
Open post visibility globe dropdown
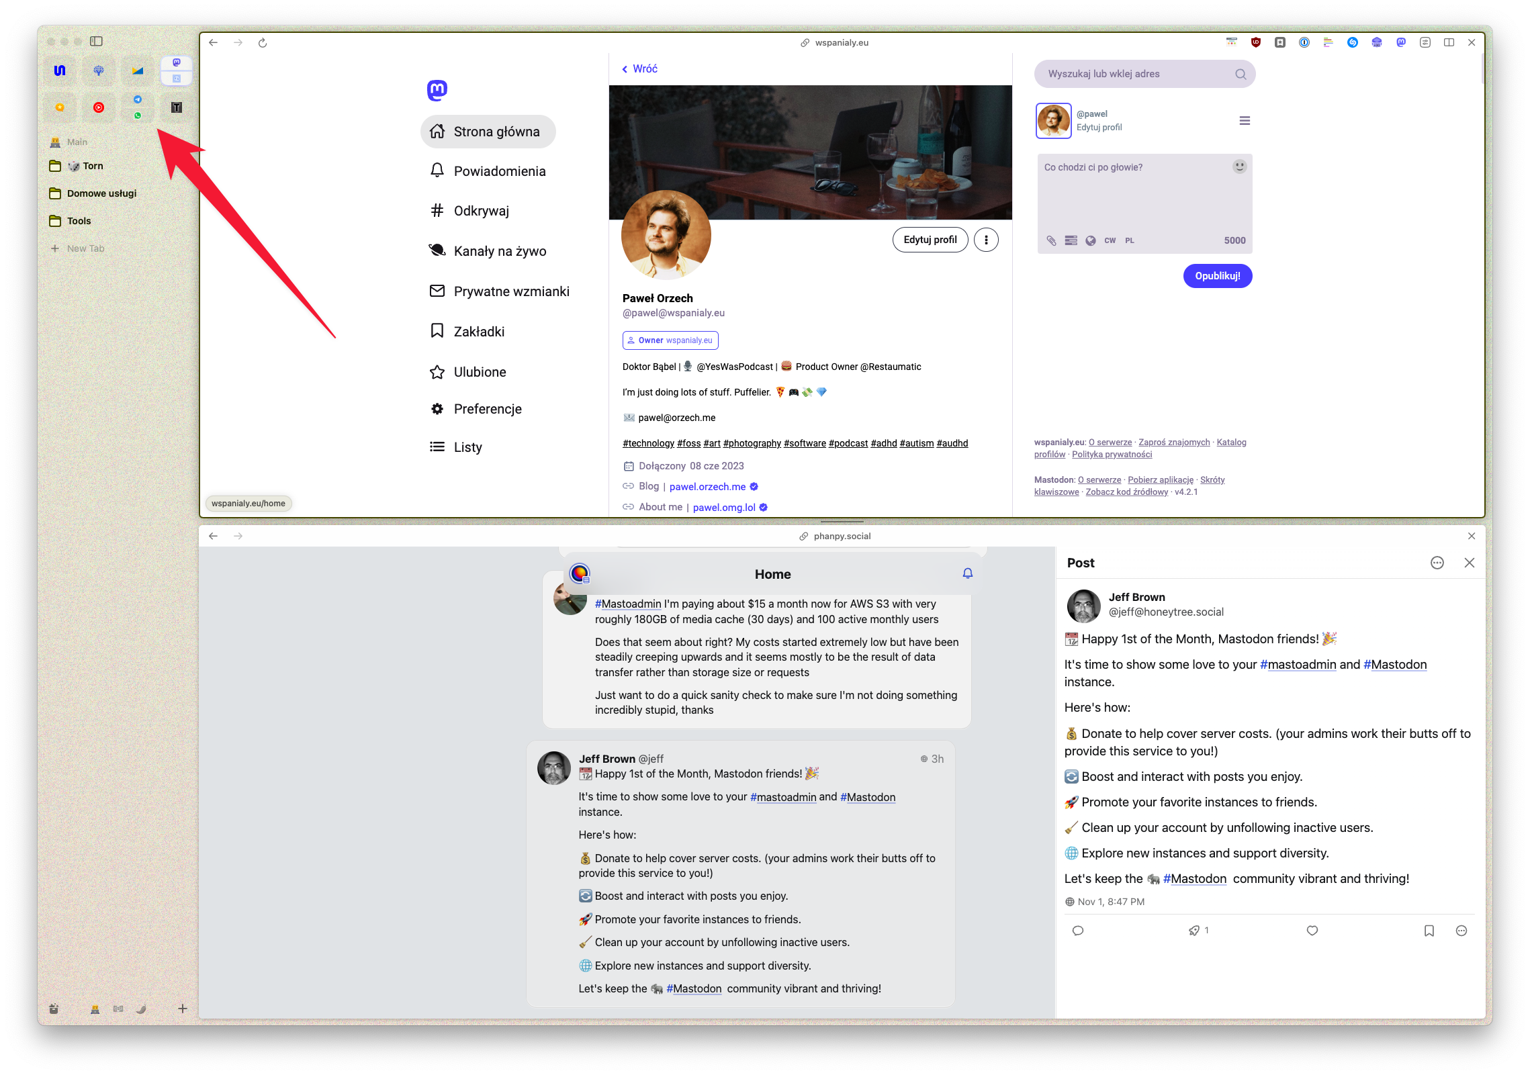(1091, 240)
